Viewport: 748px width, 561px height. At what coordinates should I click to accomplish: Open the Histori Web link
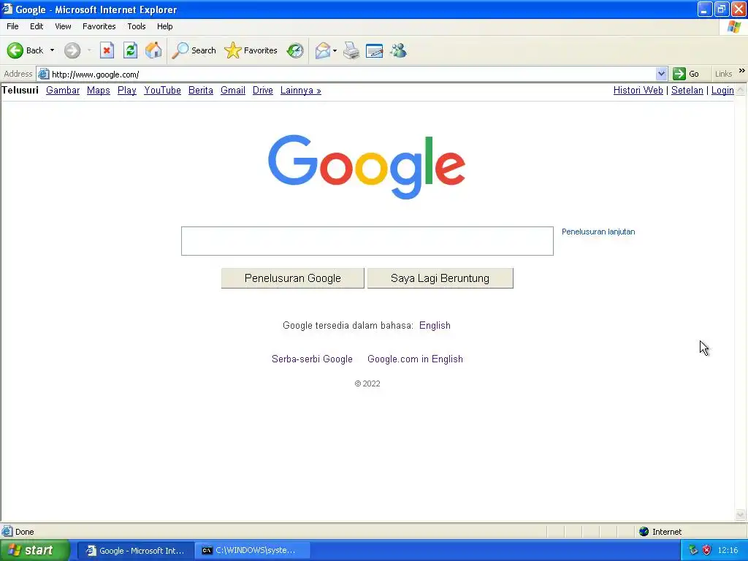(x=638, y=90)
